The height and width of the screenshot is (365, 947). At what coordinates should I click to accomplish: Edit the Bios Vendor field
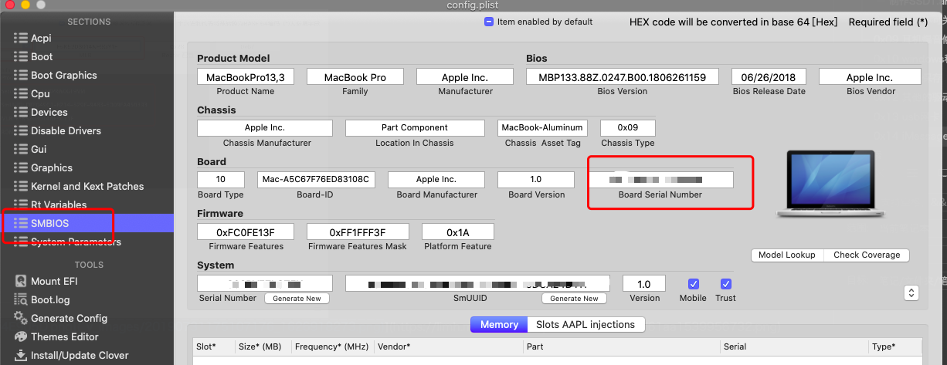pos(870,77)
